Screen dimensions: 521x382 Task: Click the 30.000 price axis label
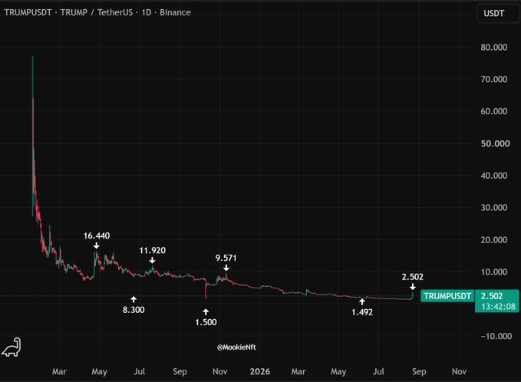pyautogui.click(x=493, y=208)
